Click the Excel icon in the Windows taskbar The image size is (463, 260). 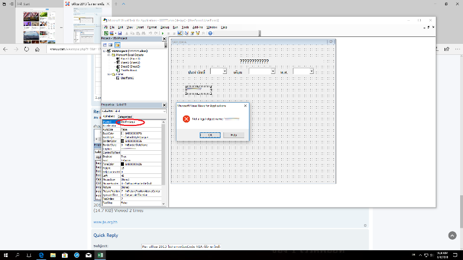[x=100, y=254]
